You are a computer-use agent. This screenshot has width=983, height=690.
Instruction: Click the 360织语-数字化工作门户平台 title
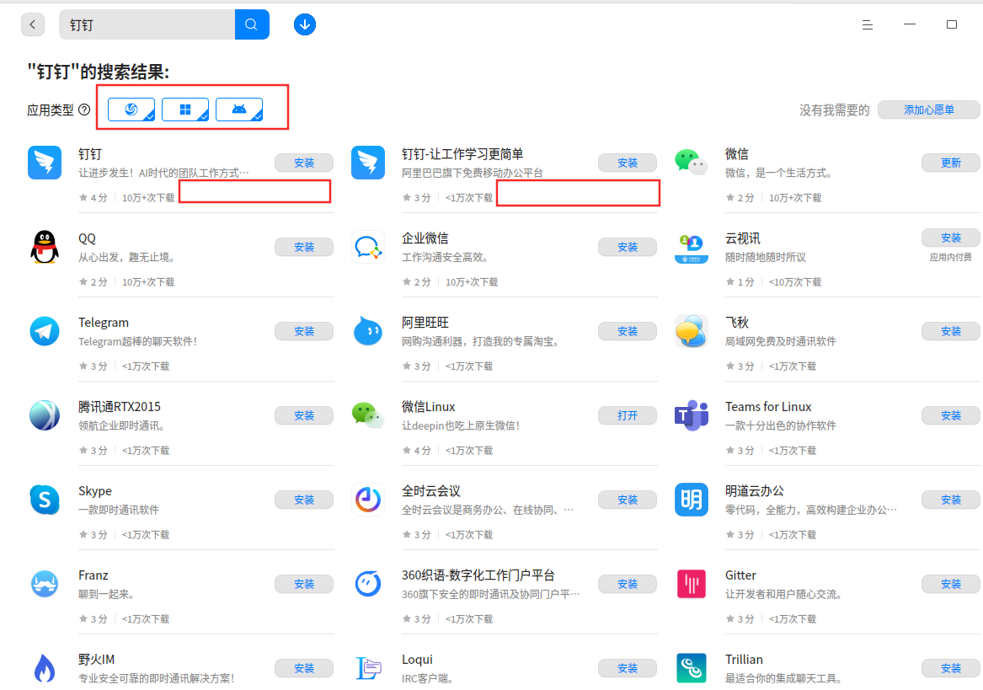click(478, 575)
